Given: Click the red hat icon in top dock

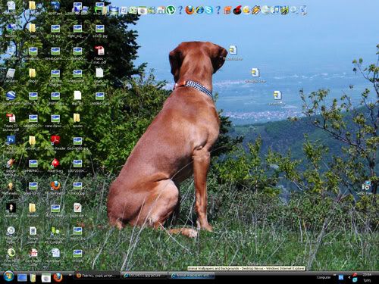Looking at the screenshot, I should click(x=237, y=10).
